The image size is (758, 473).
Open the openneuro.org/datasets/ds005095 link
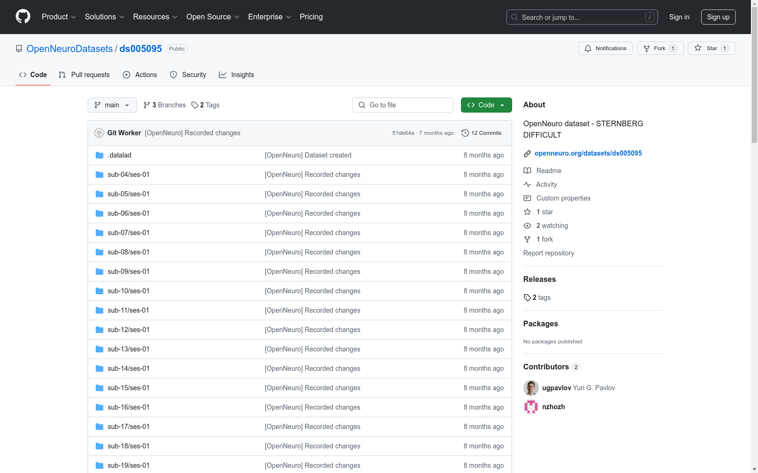[x=588, y=153]
